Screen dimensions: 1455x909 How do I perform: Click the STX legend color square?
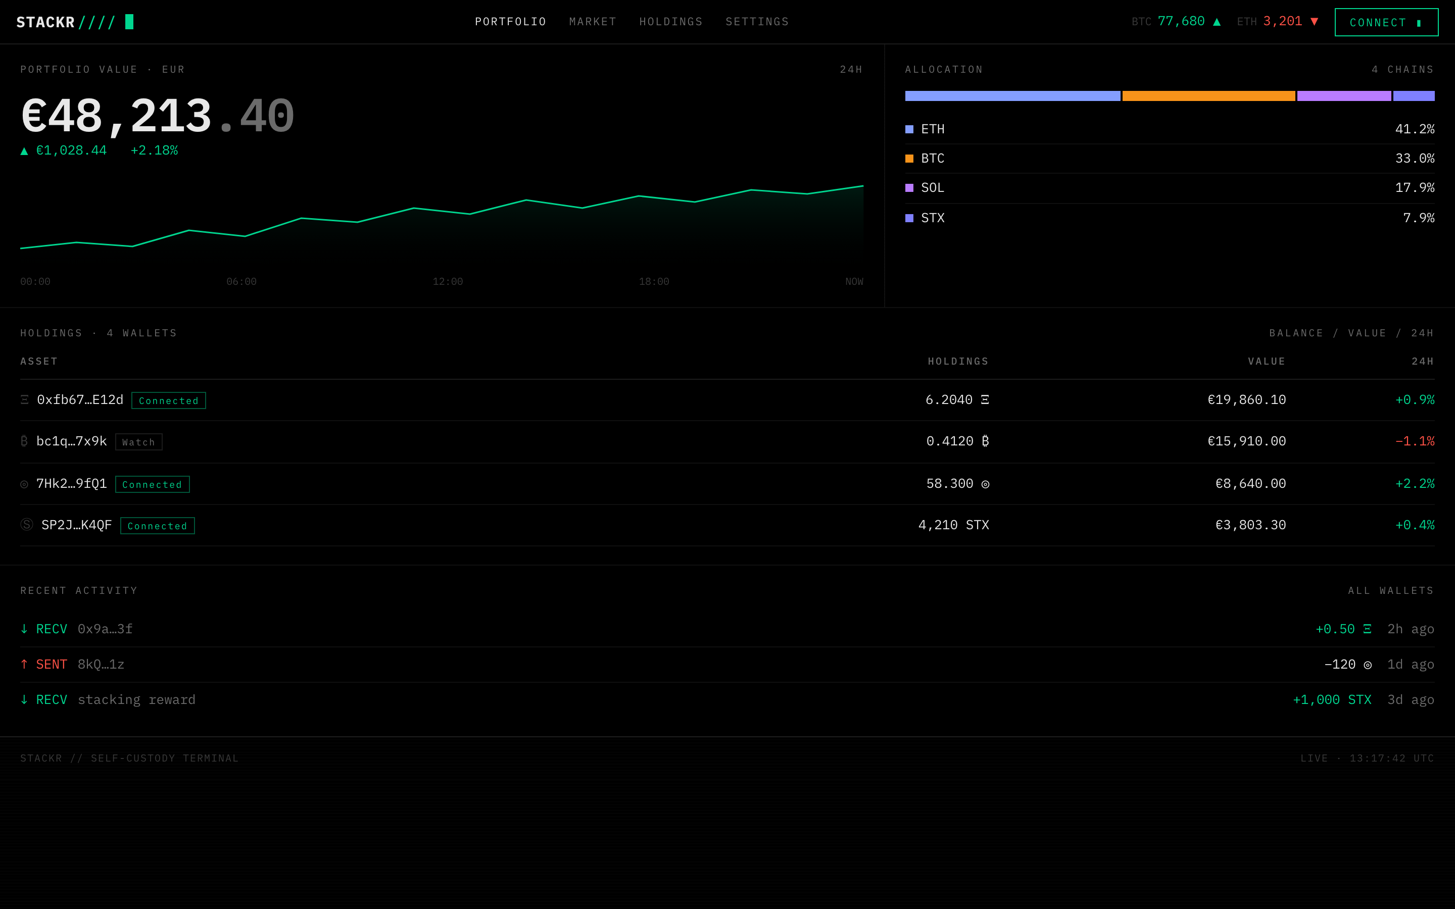pyautogui.click(x=909, y=218)
